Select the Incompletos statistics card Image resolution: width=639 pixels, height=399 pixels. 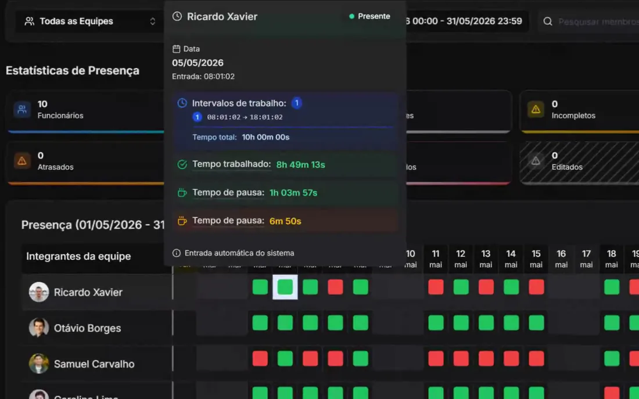580,112
